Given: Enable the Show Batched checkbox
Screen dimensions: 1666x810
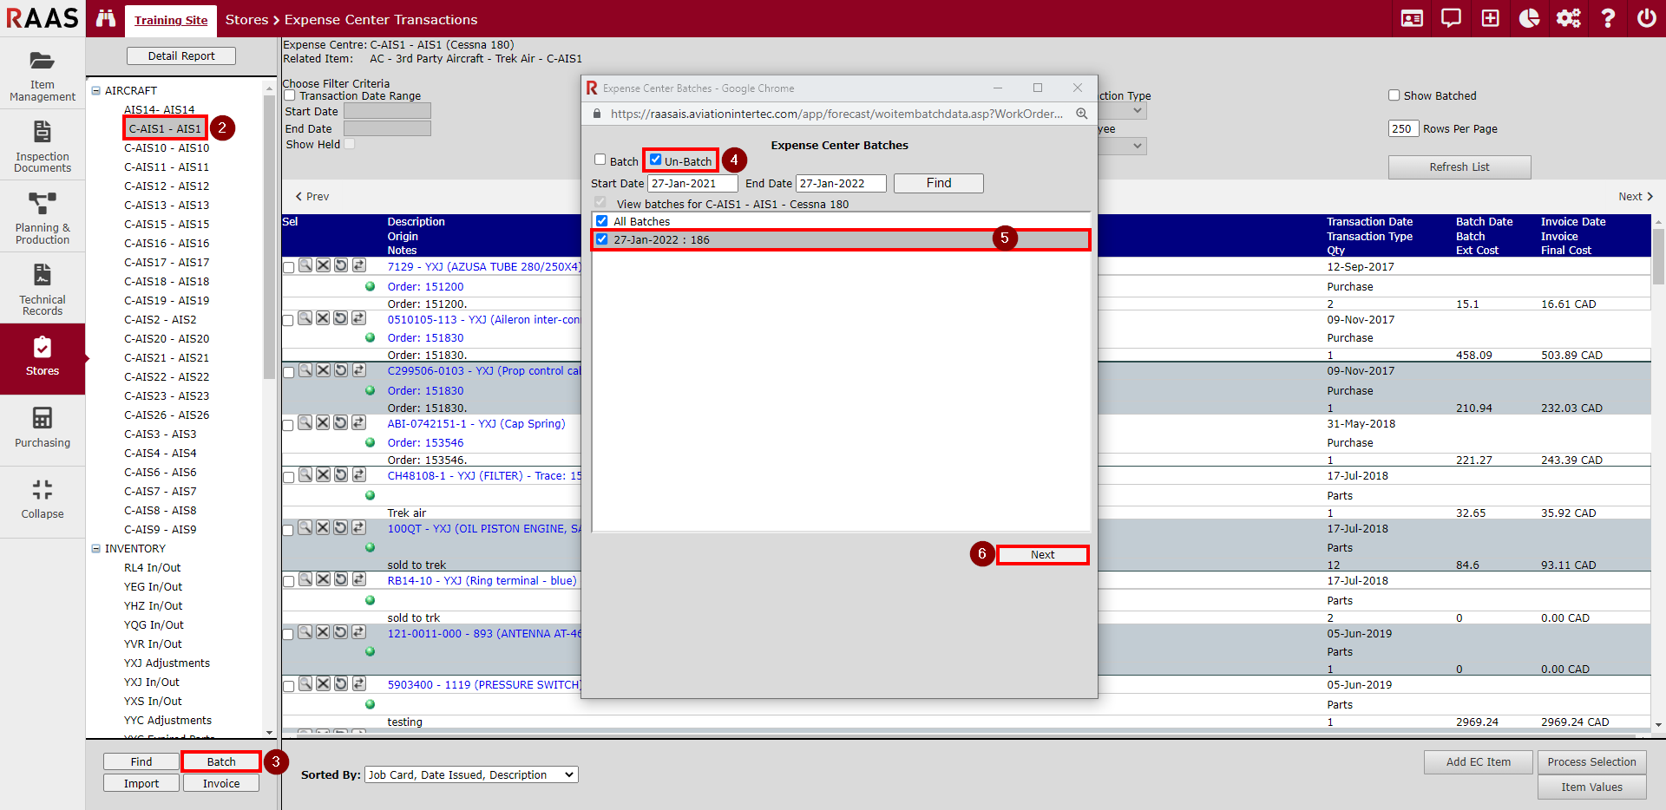Looking at the screenshot, I should tap(1394, 95).
